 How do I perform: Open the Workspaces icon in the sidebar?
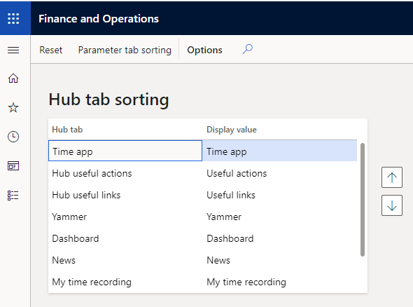click(x=13, y=166)
